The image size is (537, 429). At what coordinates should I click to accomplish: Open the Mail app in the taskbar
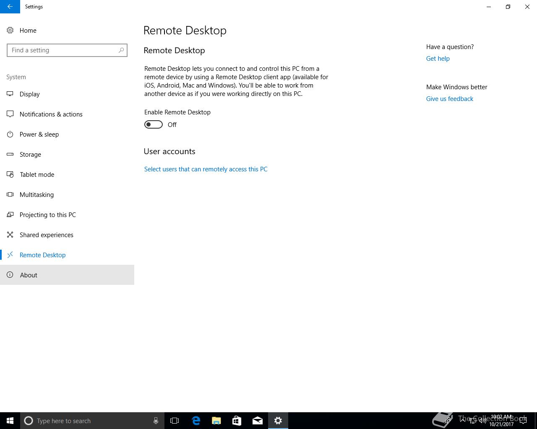258,421
